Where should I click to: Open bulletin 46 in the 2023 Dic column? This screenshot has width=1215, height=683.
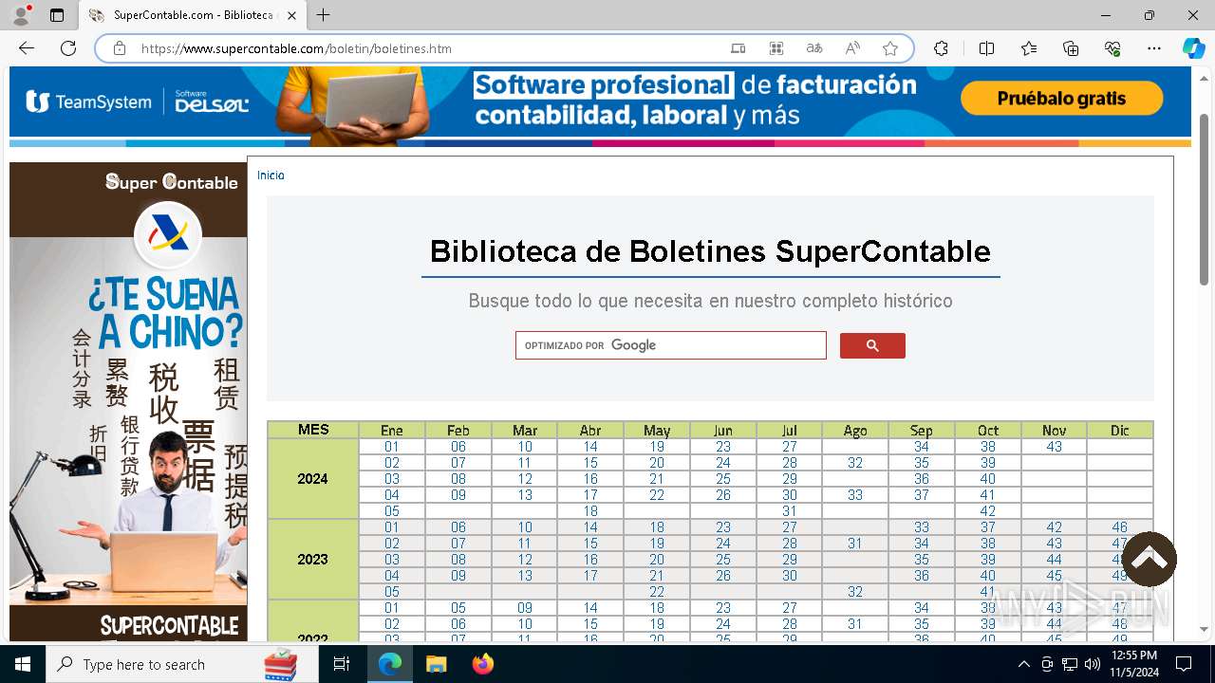(1120, 527)
